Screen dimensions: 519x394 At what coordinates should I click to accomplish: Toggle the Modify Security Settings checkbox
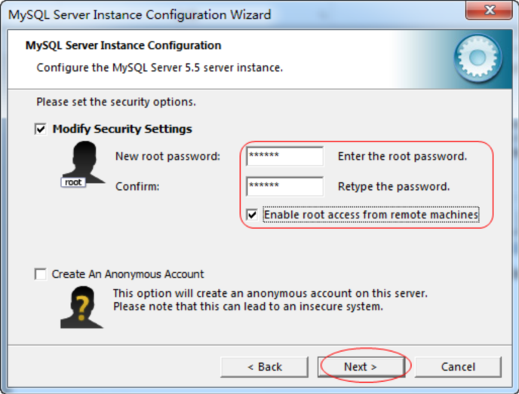41,129
